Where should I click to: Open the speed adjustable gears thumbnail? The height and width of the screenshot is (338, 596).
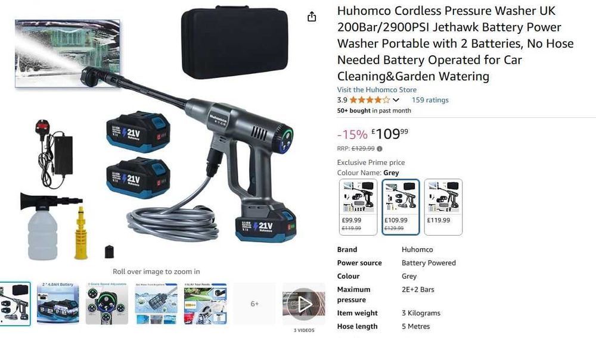click(107, 303)
